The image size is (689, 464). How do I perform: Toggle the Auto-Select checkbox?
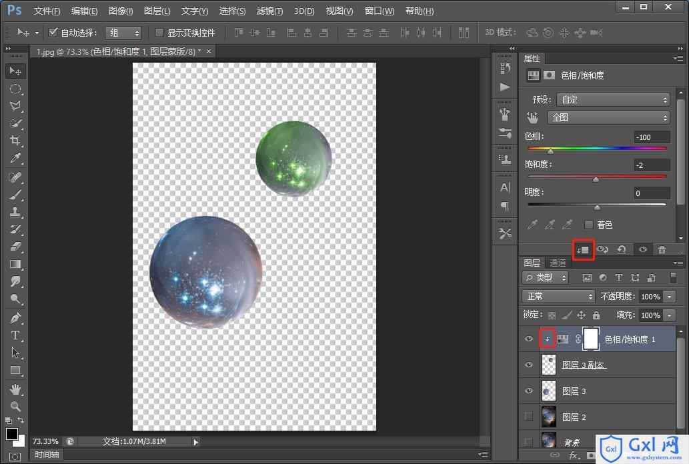pos(53,32)
